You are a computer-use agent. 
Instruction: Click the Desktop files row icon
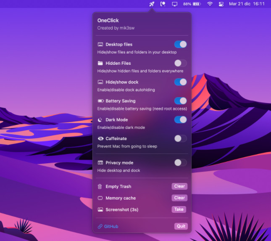coord(100,45)
